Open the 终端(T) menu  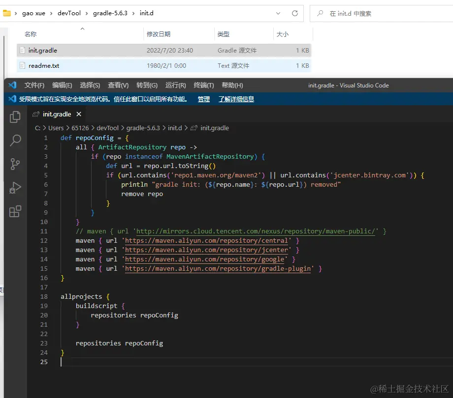pyautogui.click(x=204, y=85)
